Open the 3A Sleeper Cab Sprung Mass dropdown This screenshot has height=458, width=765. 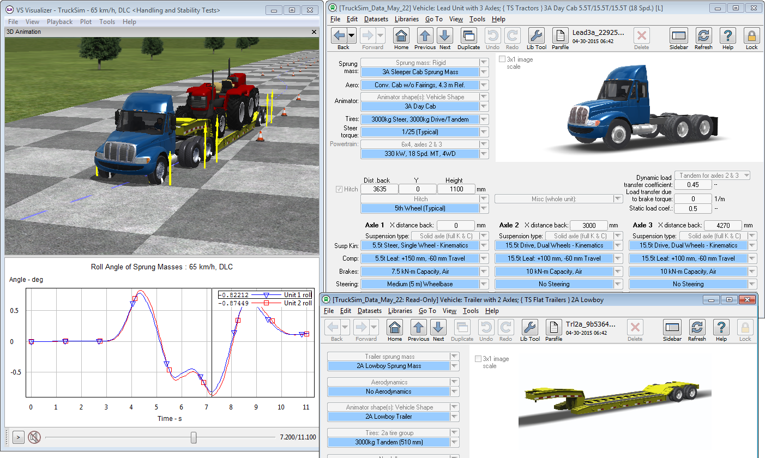484,72
